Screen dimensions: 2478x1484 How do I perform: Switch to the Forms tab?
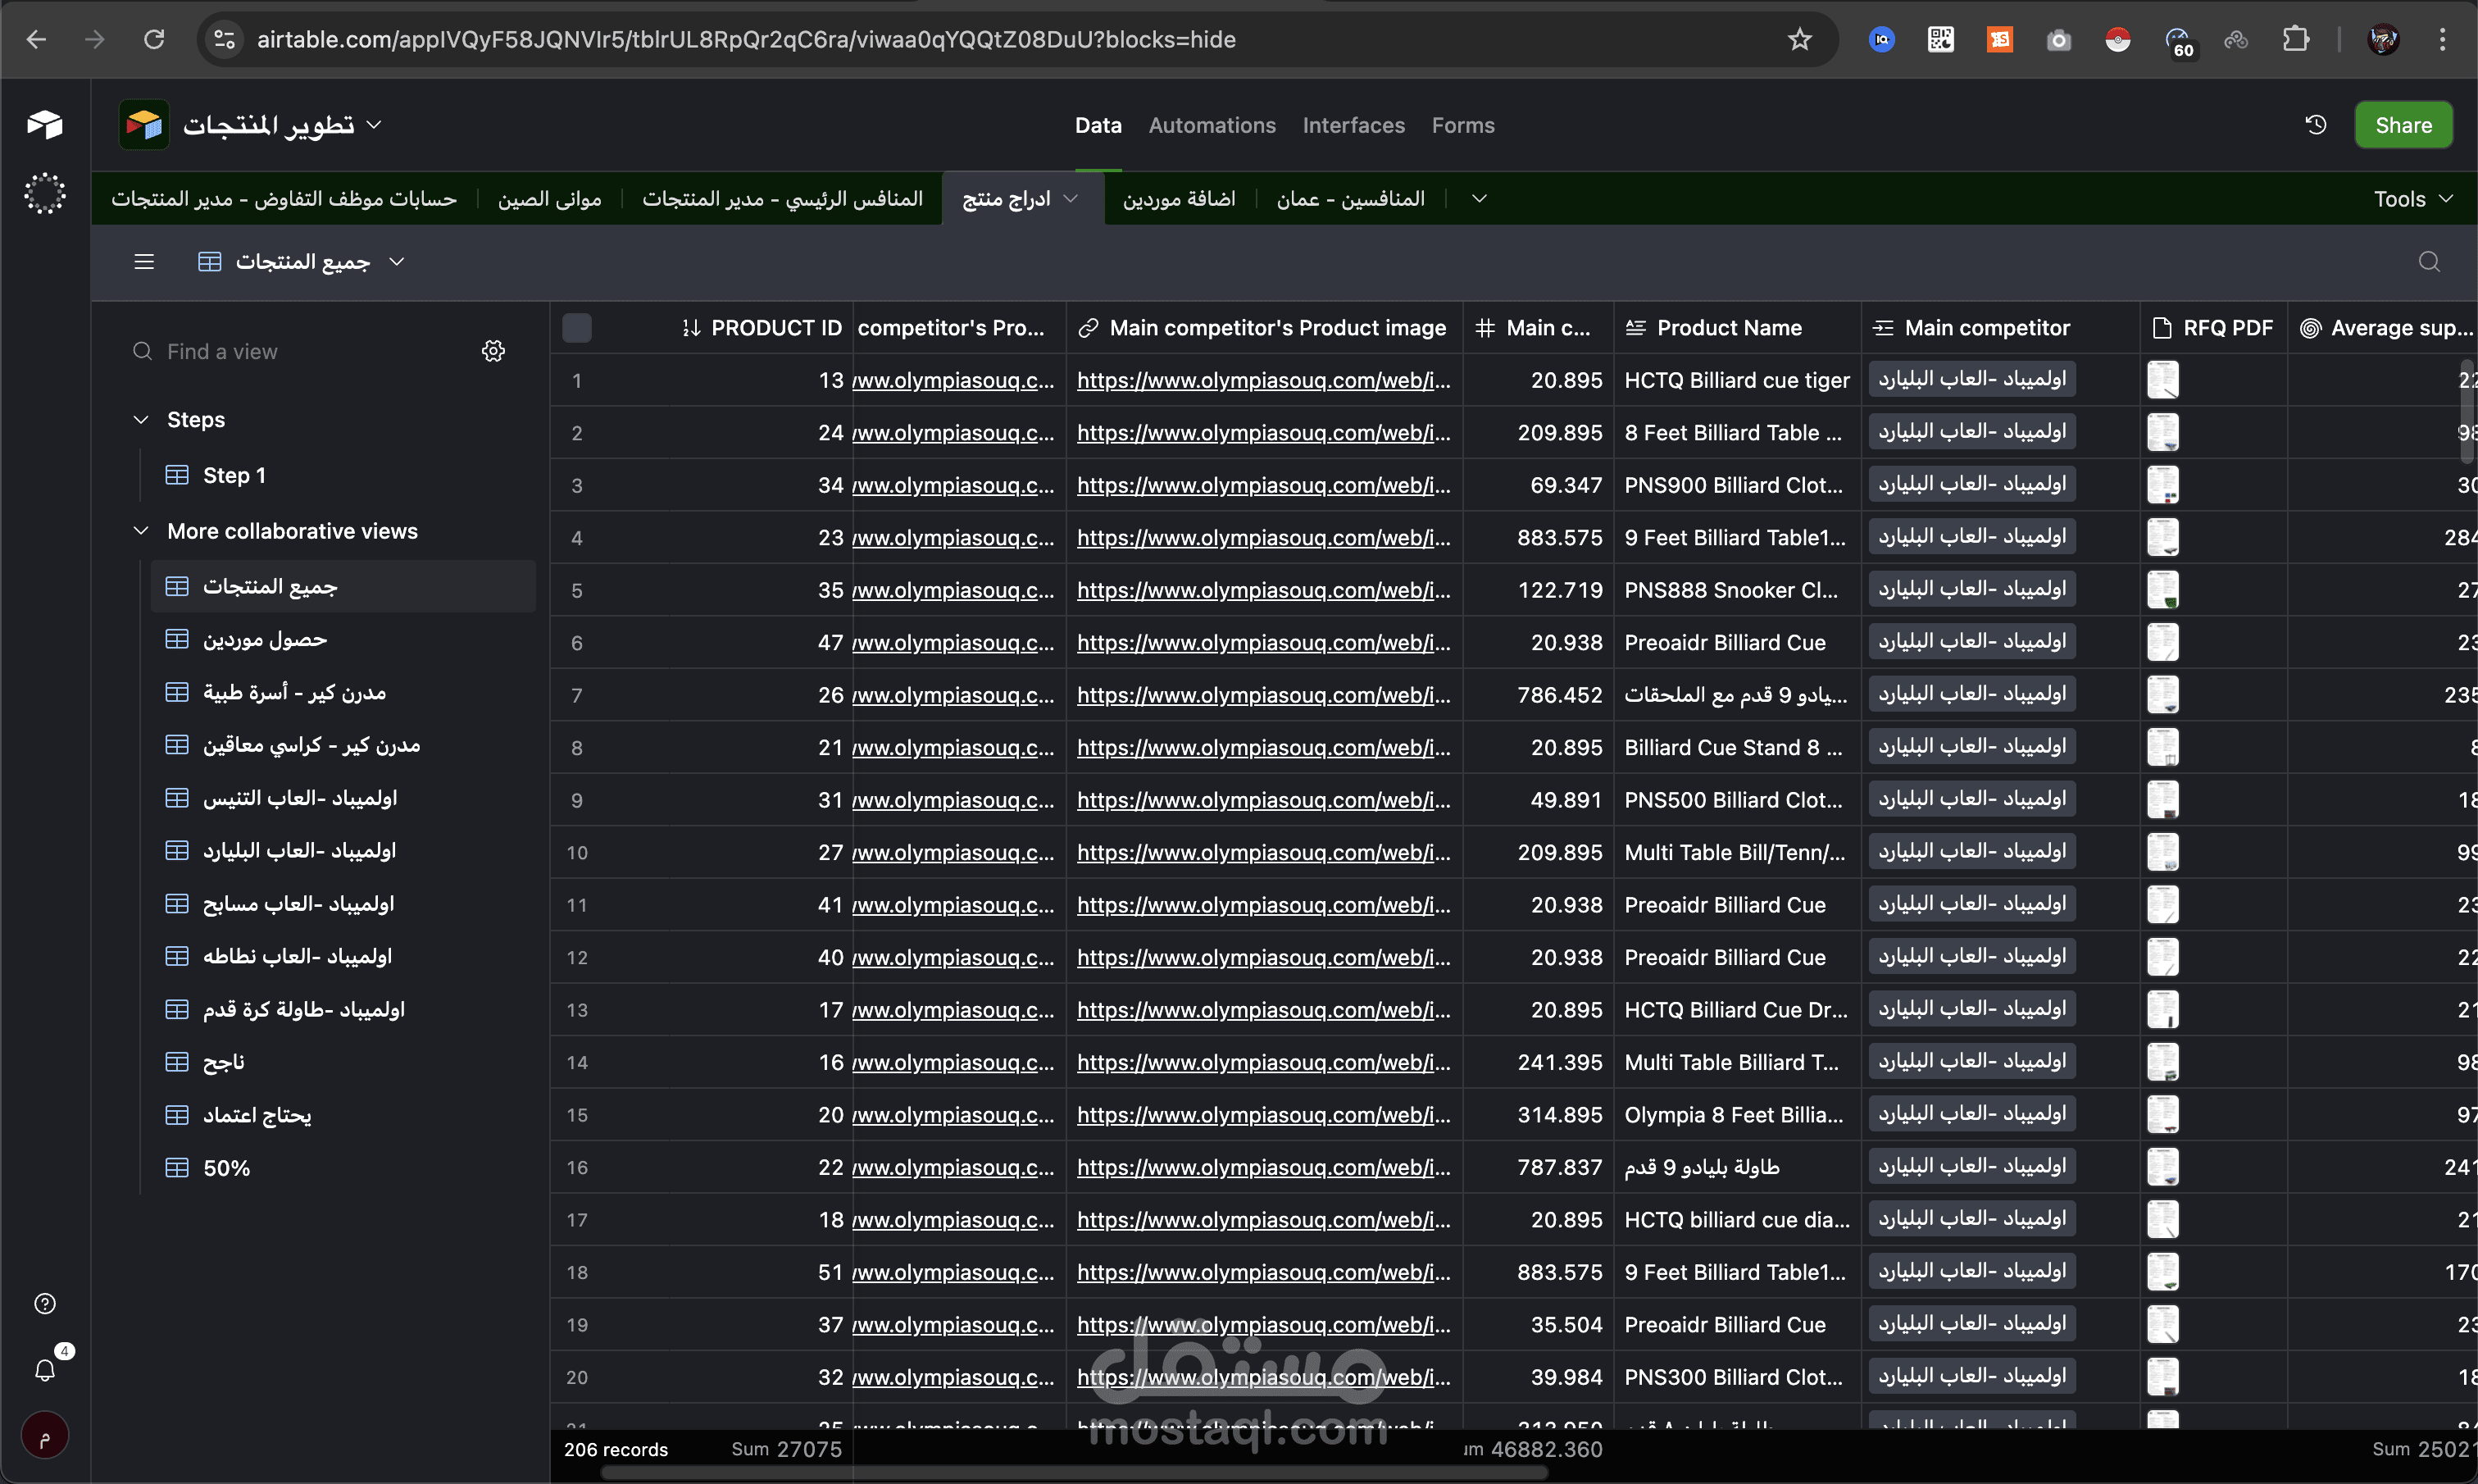pyautogui.click(x=1463, y=125)
